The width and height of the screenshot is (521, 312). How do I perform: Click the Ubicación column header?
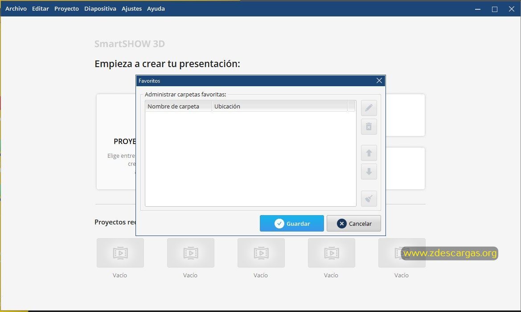click(x=280, y=106)
